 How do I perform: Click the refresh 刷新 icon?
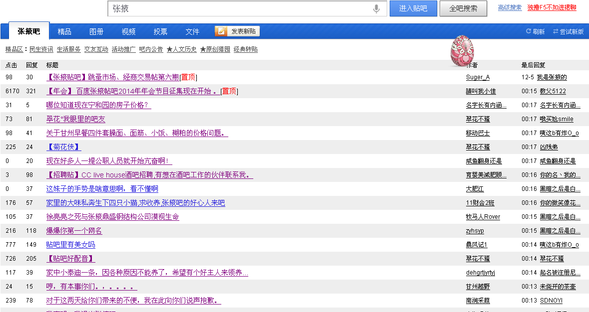pyautogui.click(x=528, y=31)
